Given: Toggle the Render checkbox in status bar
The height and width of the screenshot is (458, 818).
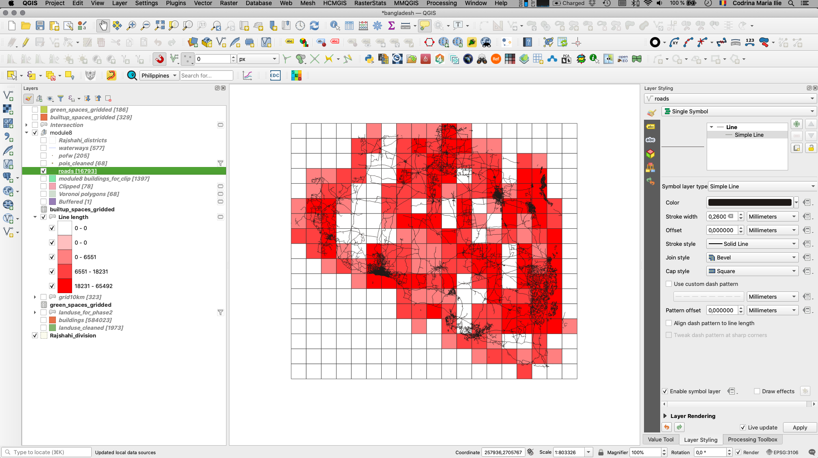Looking at the screenshot, I should (738, 452).
